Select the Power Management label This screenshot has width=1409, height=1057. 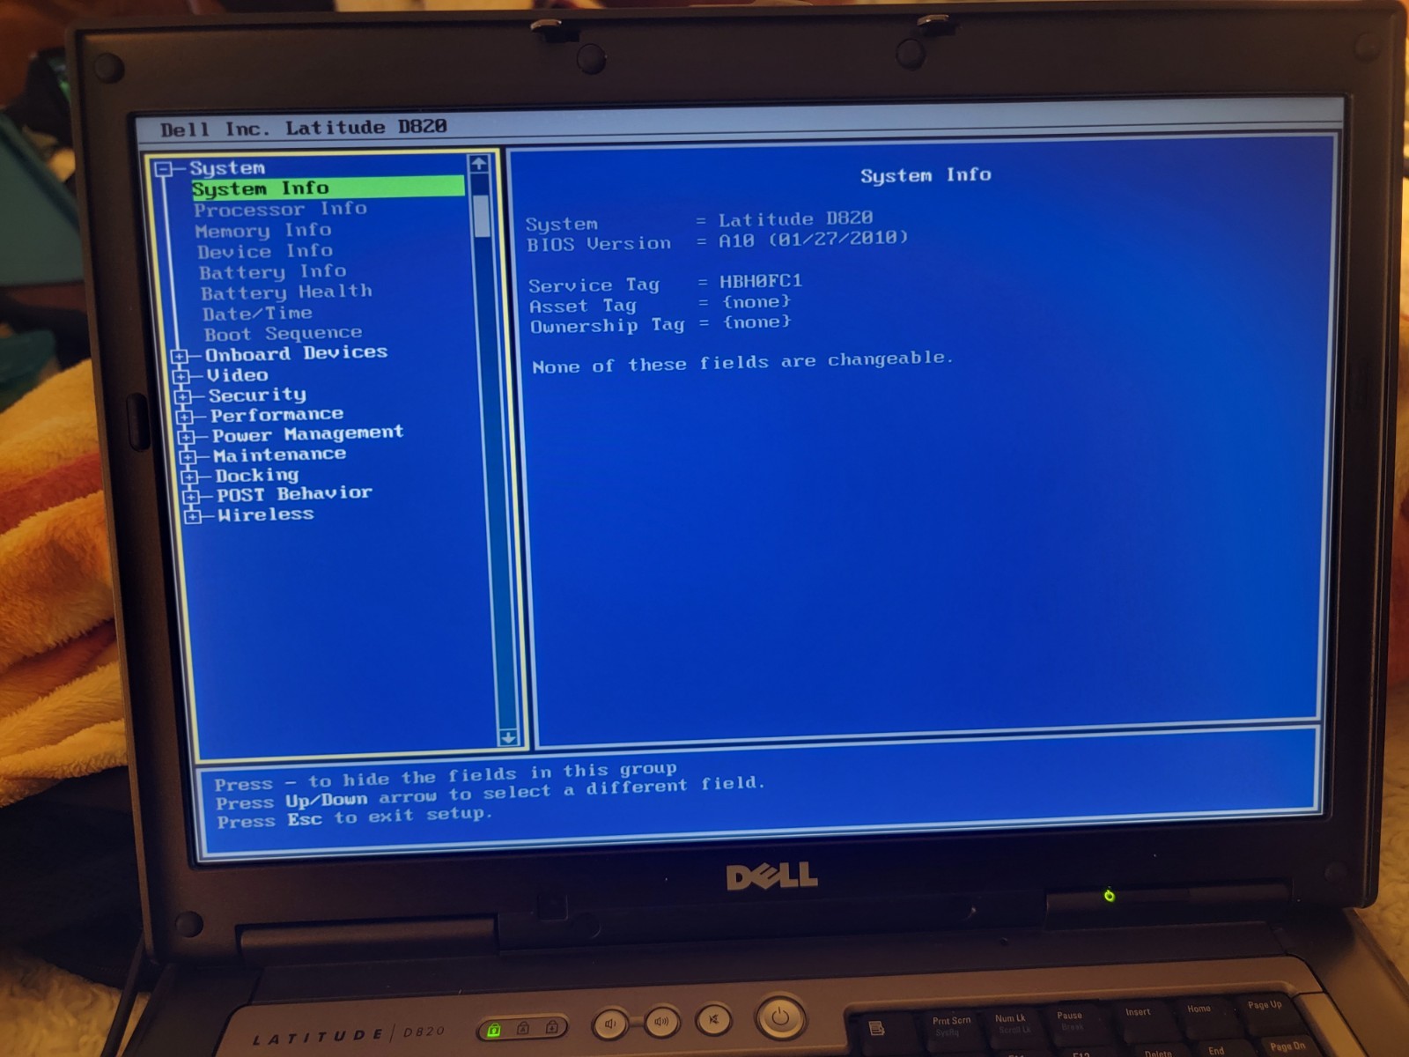click(x=307, y=434)
